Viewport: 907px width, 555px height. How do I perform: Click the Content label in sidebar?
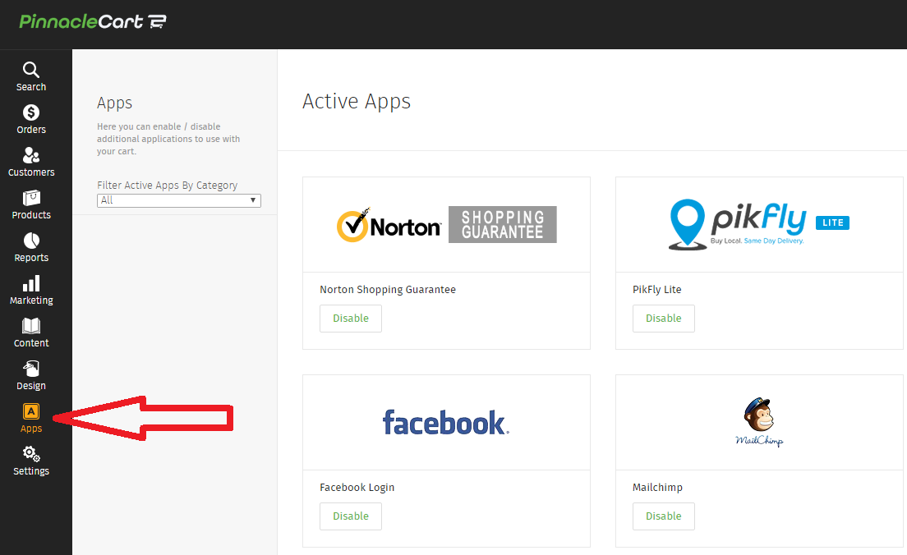(x=31, y=343)
